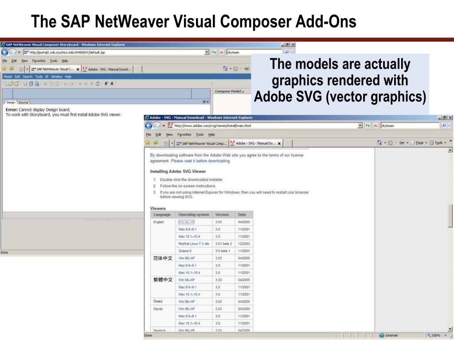Open address bar dropdown in SAP NetWeaver window

coord(207,52)
